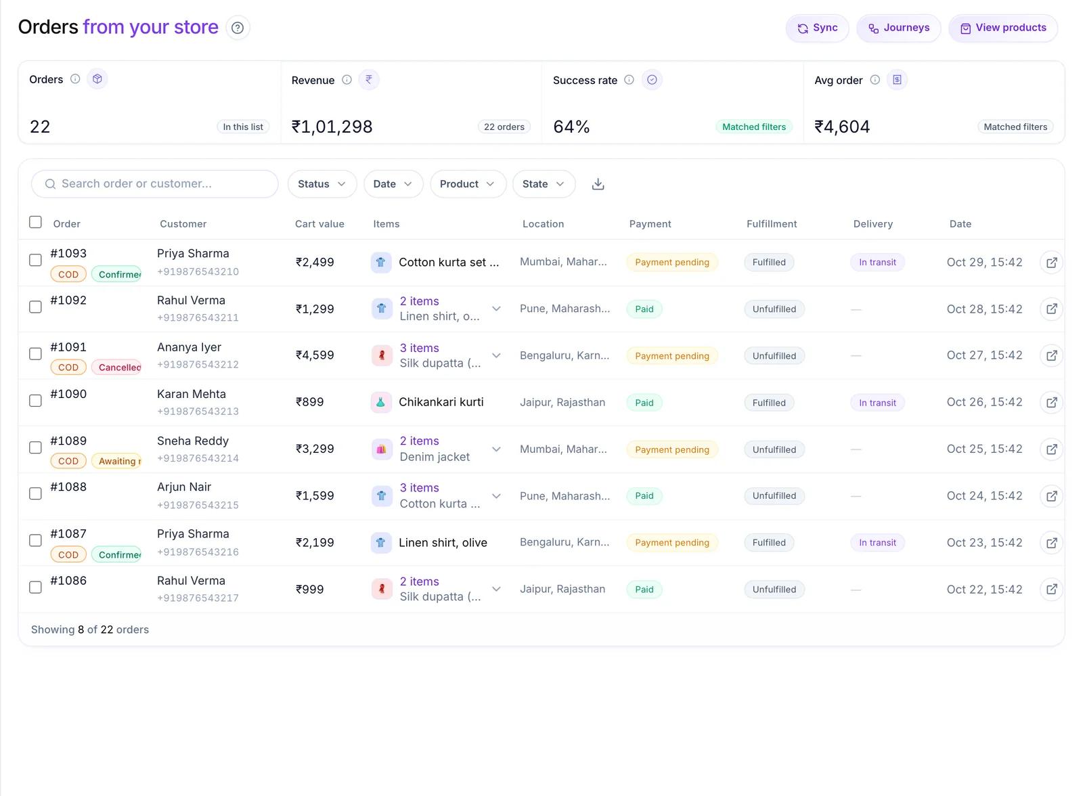1083x796 pixels.
Task: Click the 3 items link for Arjun Nair
Action: point(419,488)
